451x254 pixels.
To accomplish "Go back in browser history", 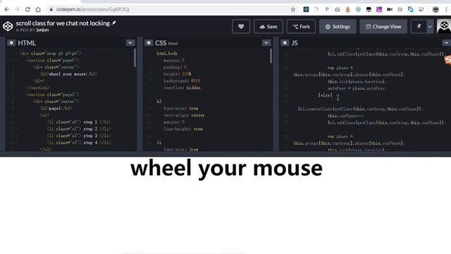I will (6, 9).
